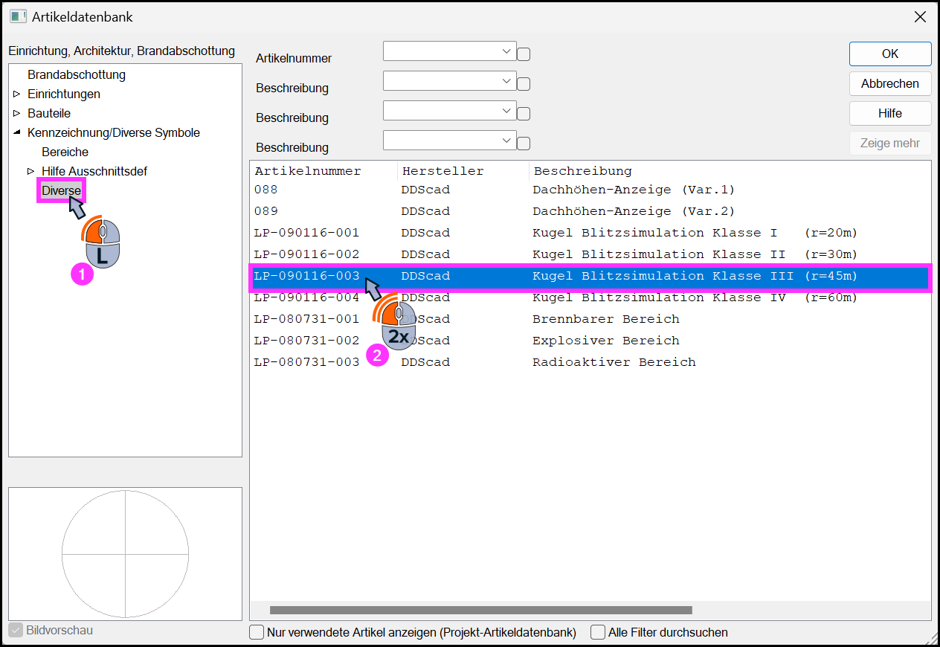Click the Zeige mehr button
Image resolution: width=940 pixels, height=647 pixels.
[890, 143]
